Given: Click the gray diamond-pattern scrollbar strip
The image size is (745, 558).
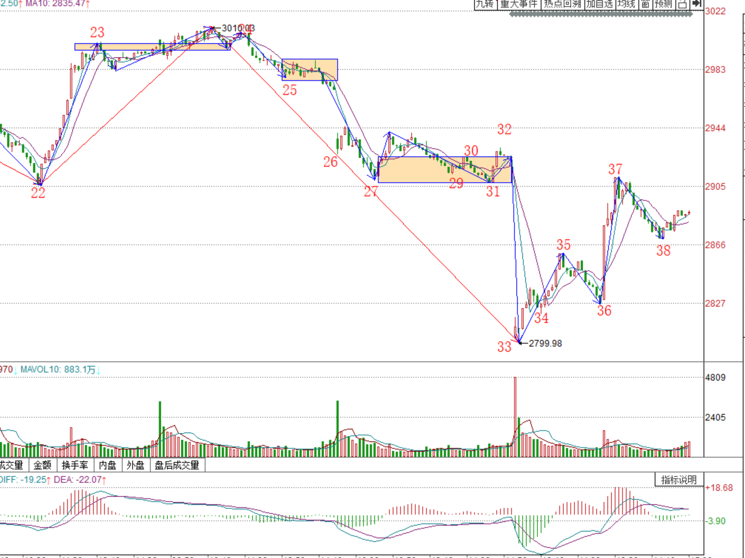Looking at the screenshot, I should point(600,14).
